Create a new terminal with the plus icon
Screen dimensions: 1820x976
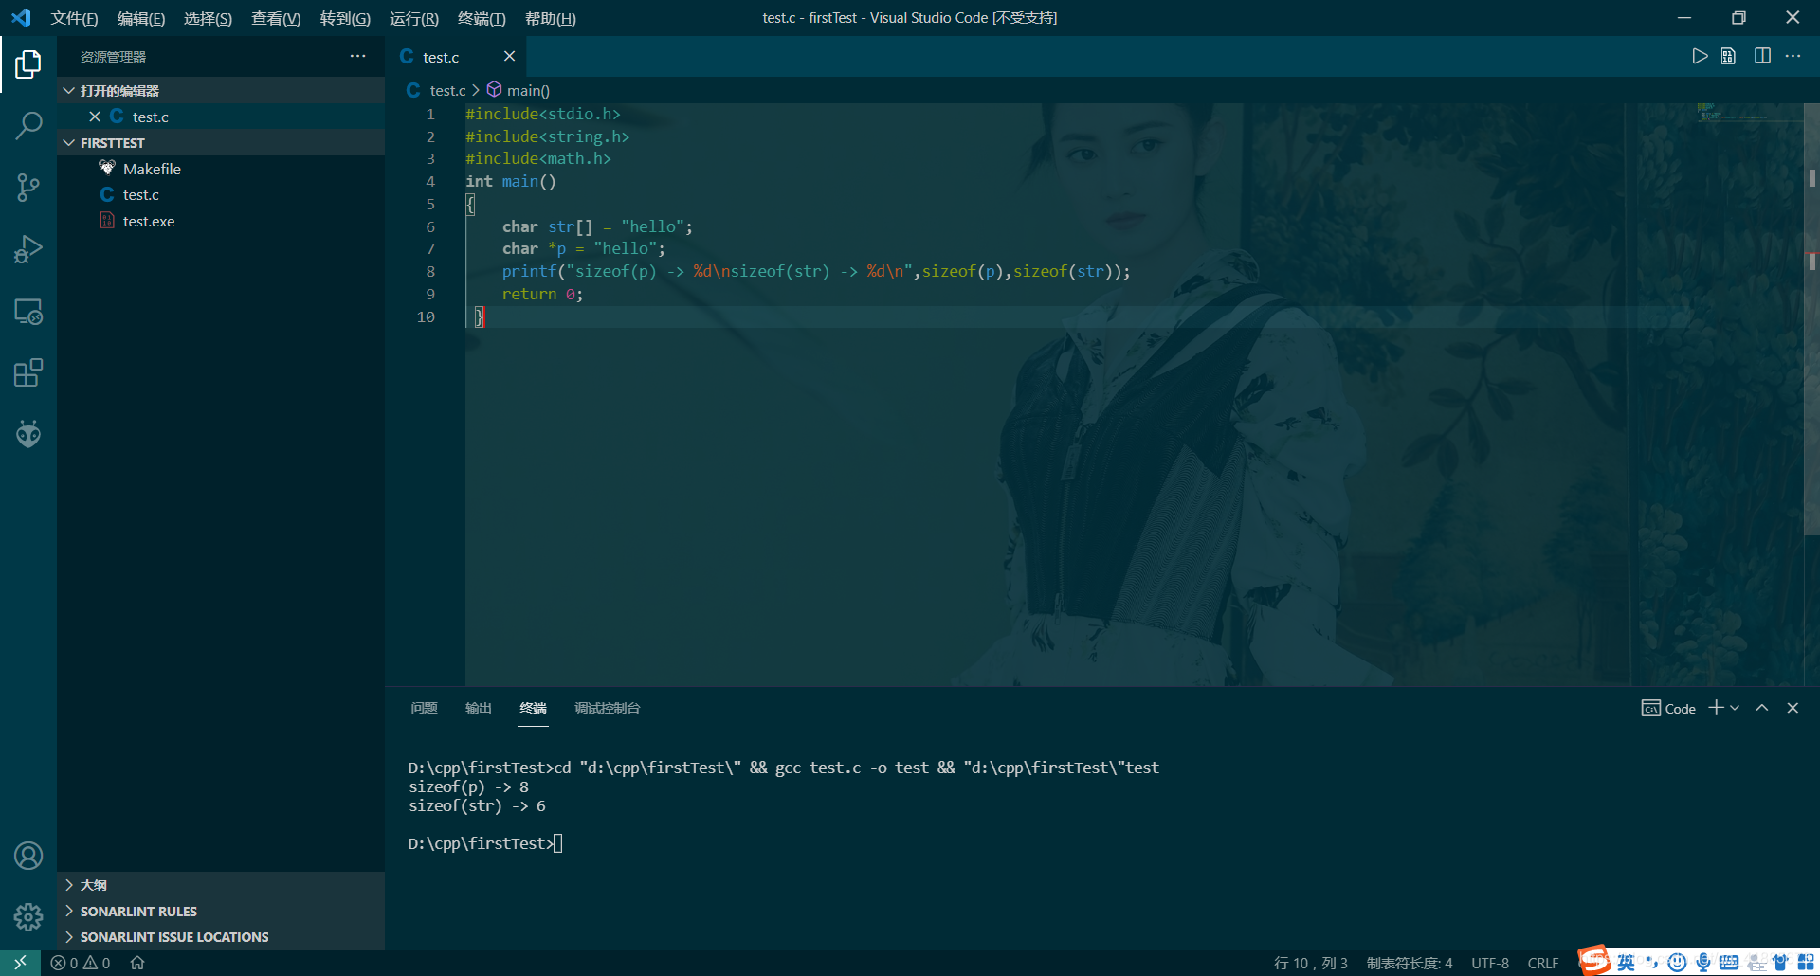[x=1714, y=708]
